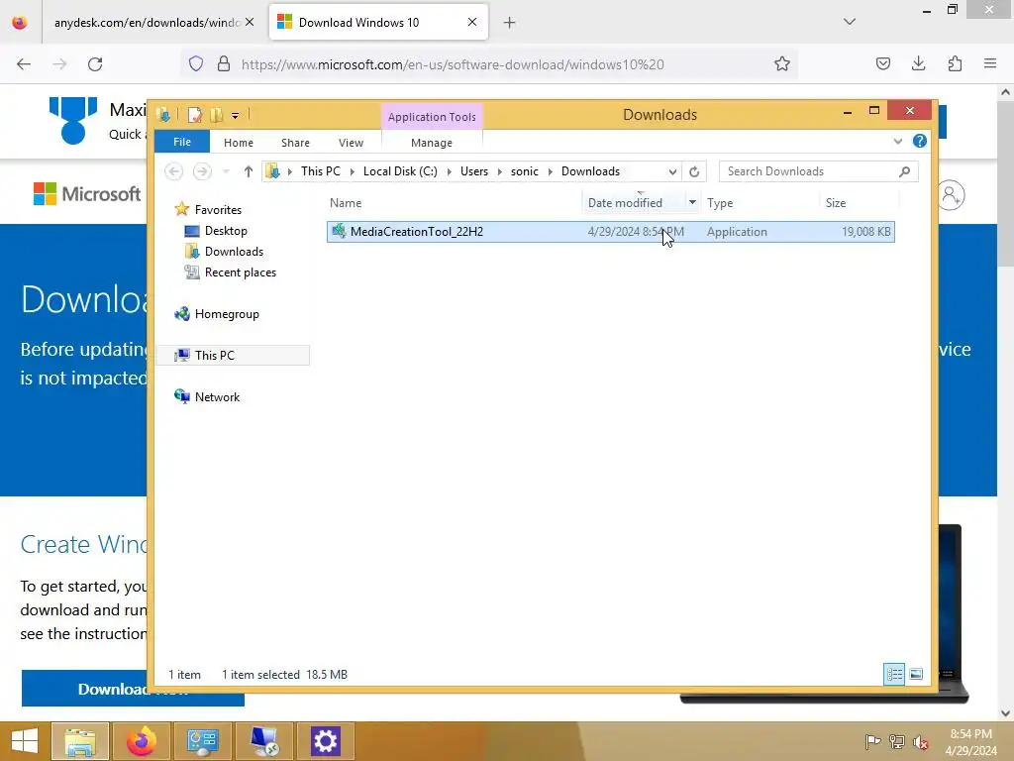This screenshot has width=1014, height=761.
Task: Close the Download Windows 10 tab
Action: point(472,22)
